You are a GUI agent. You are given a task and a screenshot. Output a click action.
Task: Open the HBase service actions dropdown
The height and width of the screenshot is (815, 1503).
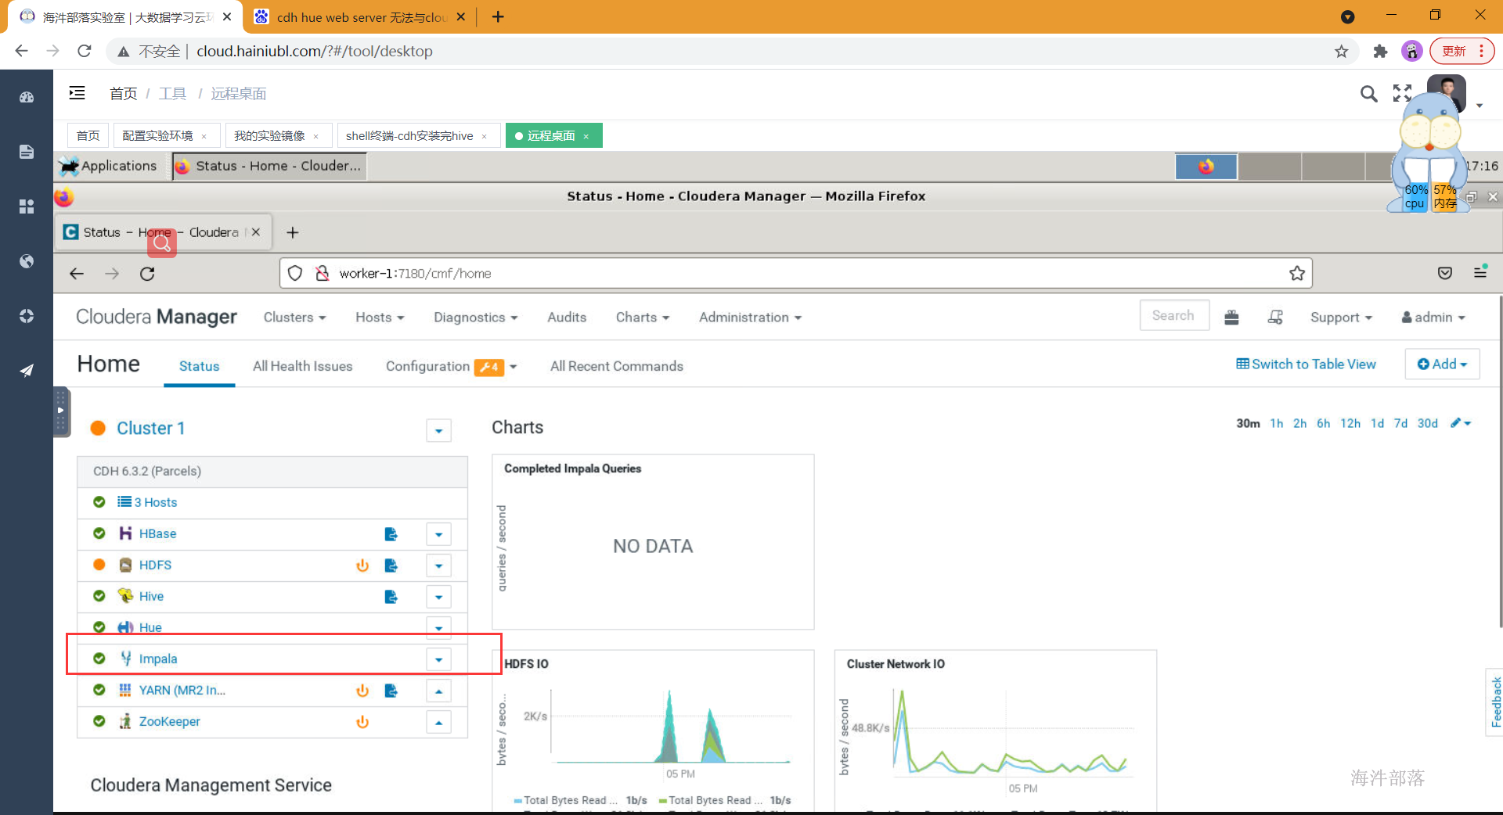438,534
